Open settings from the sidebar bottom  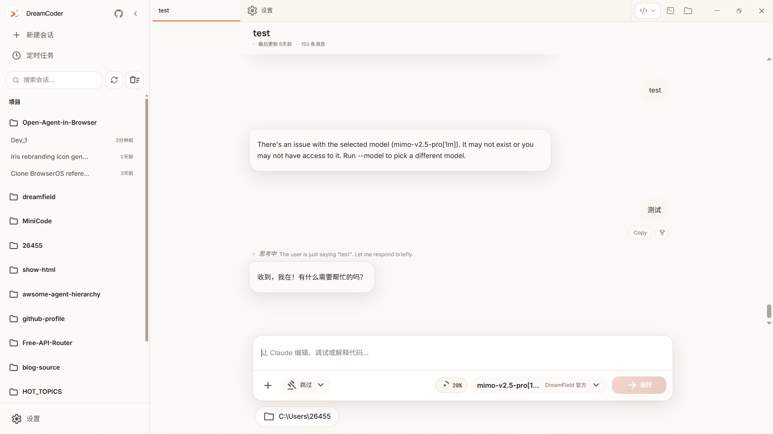click(x=26, y=419)
